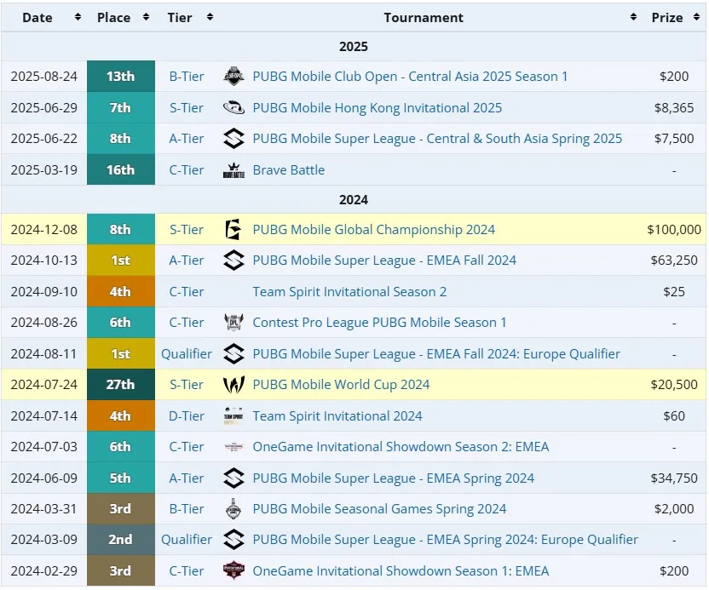Click S-Tier link in Hong Kong Invitational row
The width and height of the screenshot is (709, 590).
(x=187, y=107)
